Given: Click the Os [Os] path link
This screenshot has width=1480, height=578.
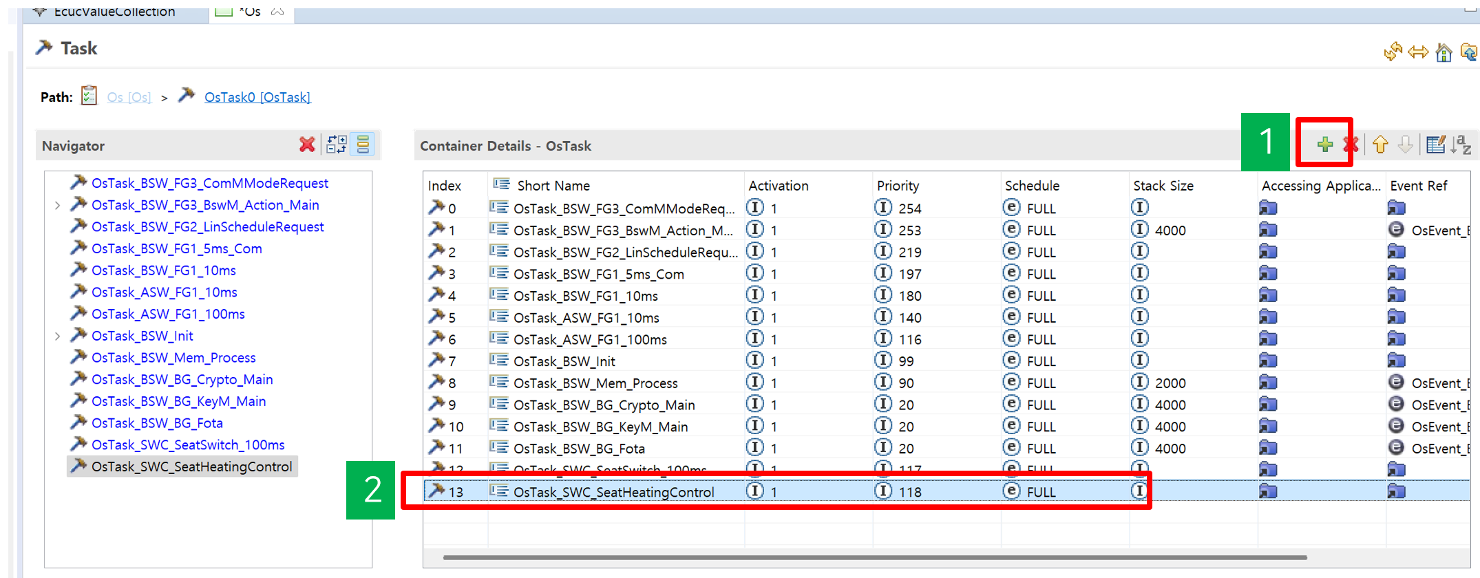Looking at the screenshot, I should (129, 97).
